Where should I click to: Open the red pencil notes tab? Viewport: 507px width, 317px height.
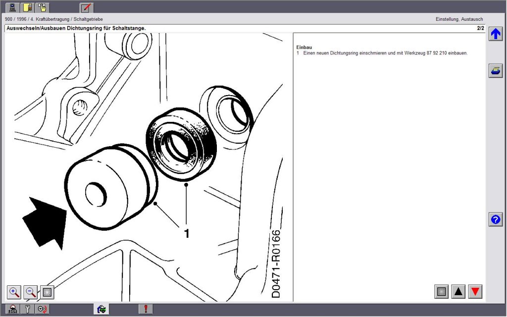point(86,7)
